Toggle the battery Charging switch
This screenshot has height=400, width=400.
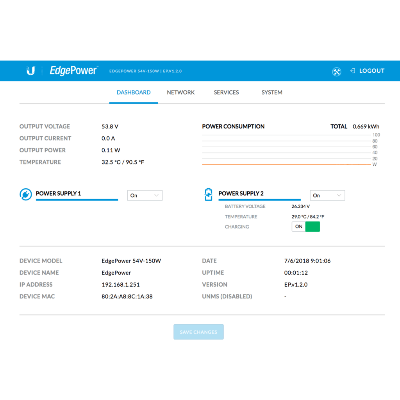pos(305,227)
